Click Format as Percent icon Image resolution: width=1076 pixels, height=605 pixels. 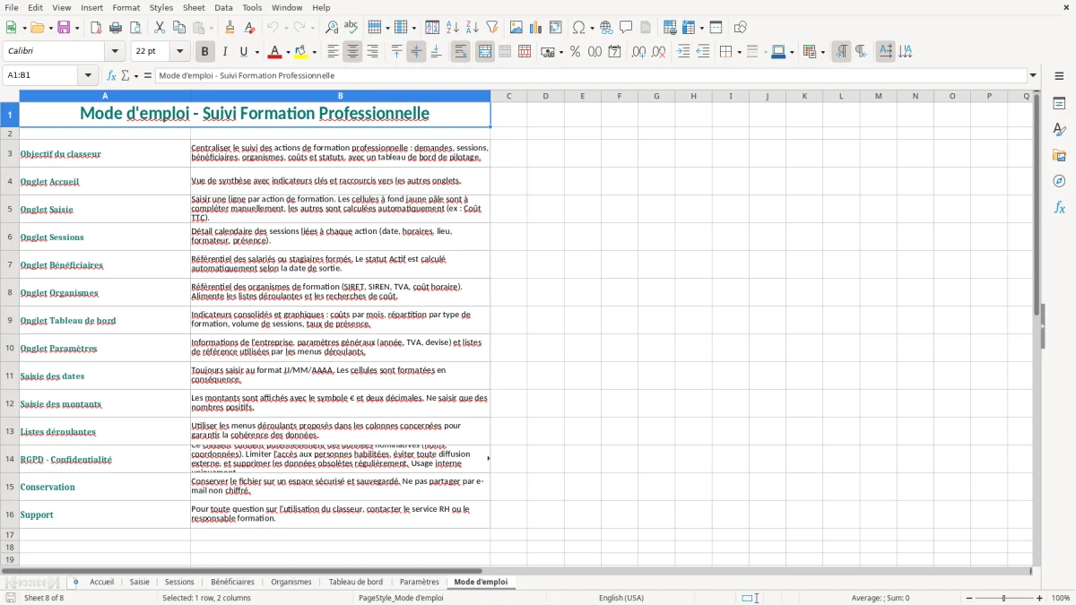point(576,52)
